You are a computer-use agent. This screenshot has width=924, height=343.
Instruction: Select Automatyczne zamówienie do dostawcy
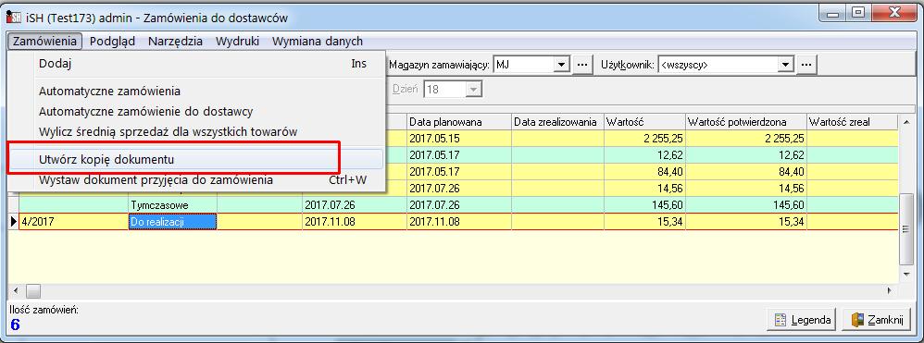197,111
